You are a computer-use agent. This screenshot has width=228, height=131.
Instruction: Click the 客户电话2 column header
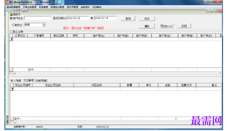click(x=188, y=35)
